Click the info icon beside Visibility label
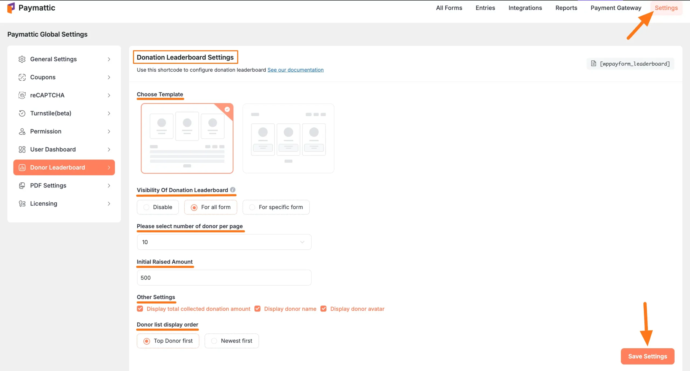Viewport: 690px width, 371px height. click(x=233, y=190)
